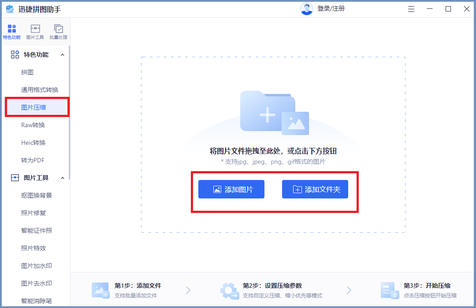This screenshot has height=308, width=476.
Task: Select 转为PDF in the sidebar
Action: pos(33,160)
